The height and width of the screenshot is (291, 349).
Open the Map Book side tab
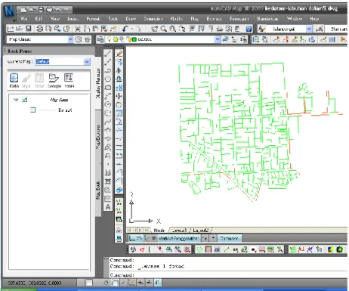click(x=98, y=190)
